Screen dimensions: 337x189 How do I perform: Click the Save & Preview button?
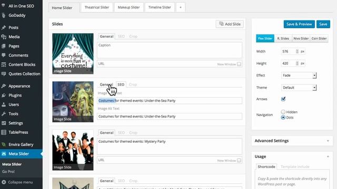[299, 24]
